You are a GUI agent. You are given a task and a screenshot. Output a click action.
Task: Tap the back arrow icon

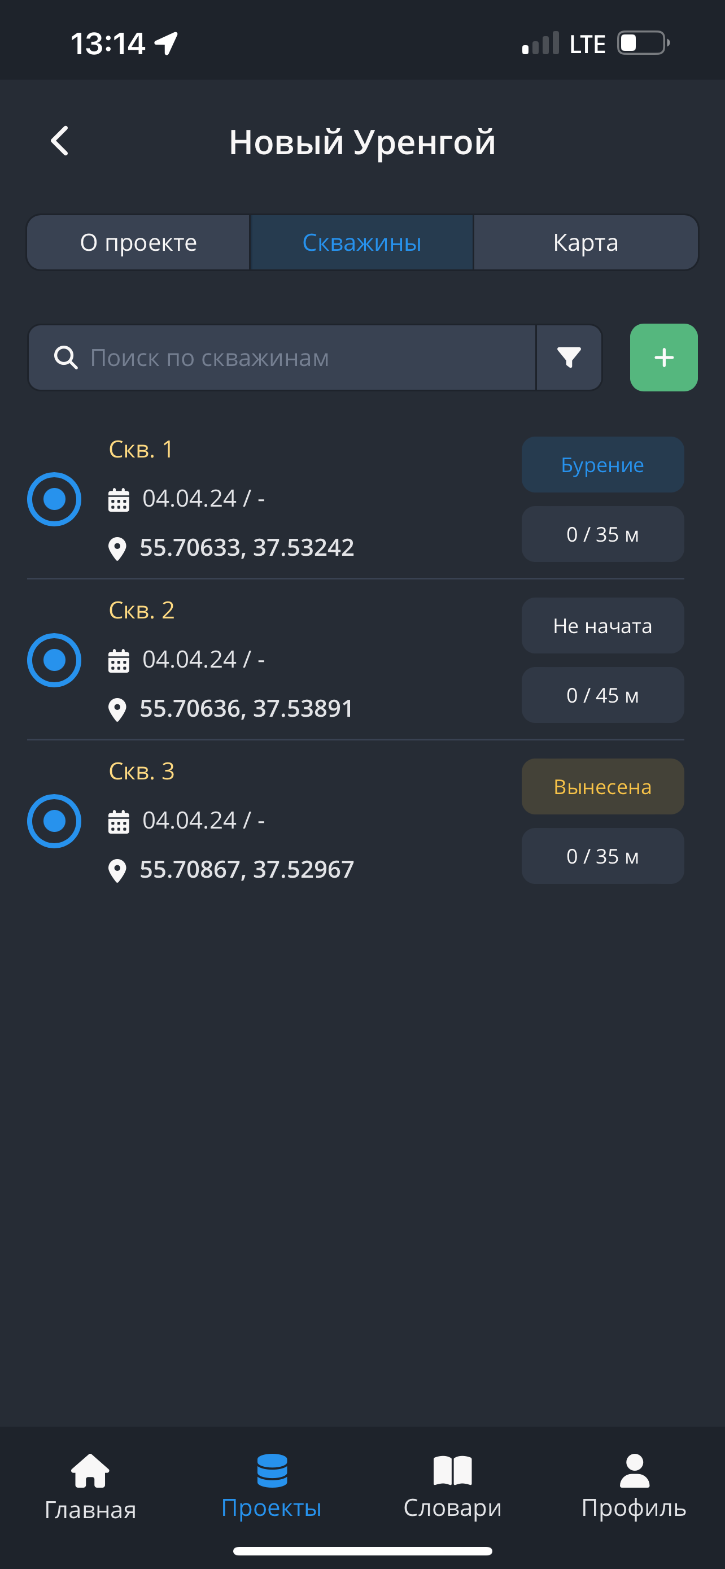point(60,141)
